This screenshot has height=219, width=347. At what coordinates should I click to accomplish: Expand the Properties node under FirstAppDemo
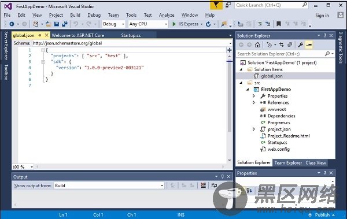coord(254,96)
